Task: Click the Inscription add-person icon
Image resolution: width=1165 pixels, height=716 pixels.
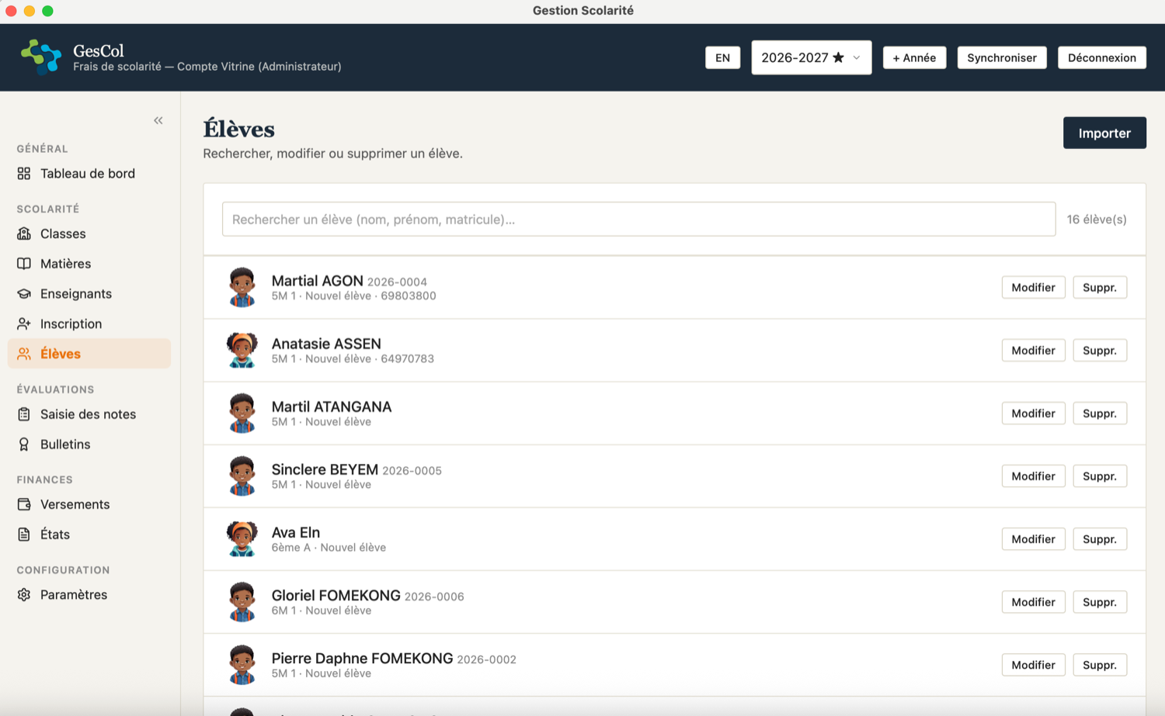Action: 24,324
